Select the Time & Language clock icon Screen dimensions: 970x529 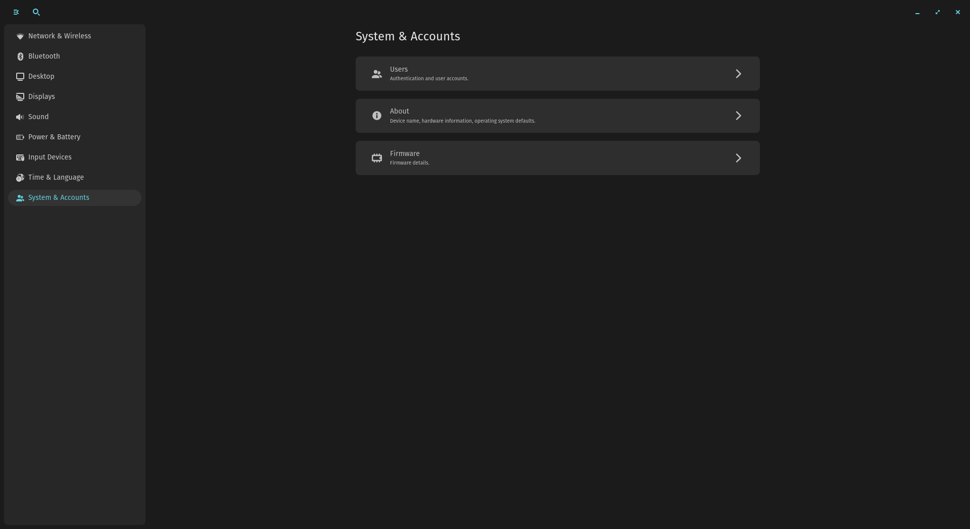pyautogui.click(x=20, y=177)
